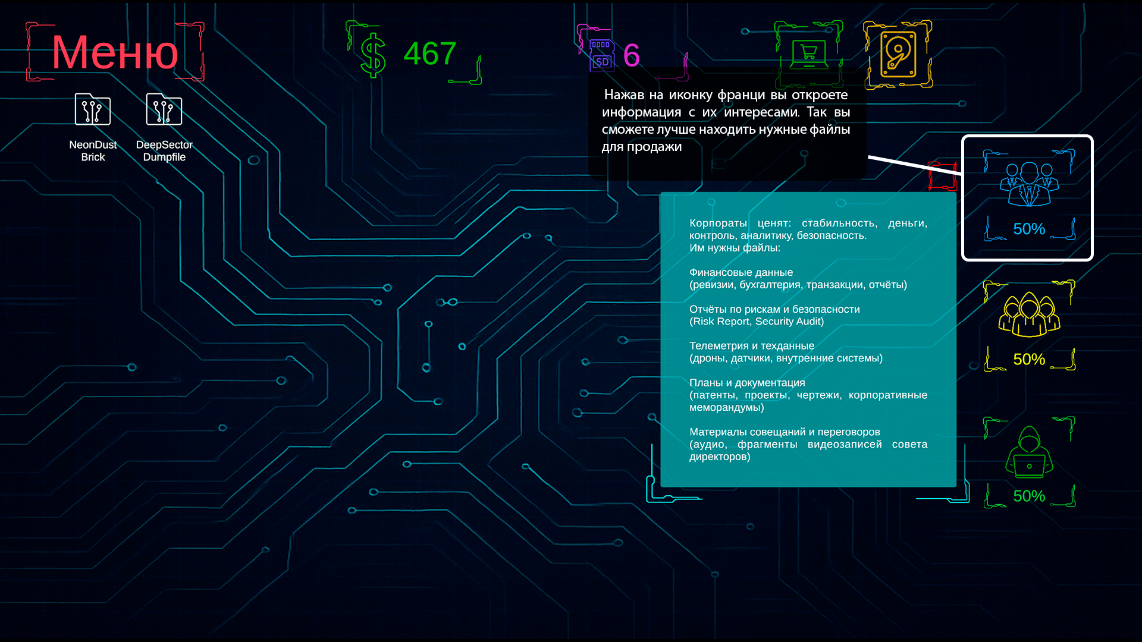Select the yellow hooded group faction icon
Screen dimensions: 1142x642
click(x=1029, y=314)
